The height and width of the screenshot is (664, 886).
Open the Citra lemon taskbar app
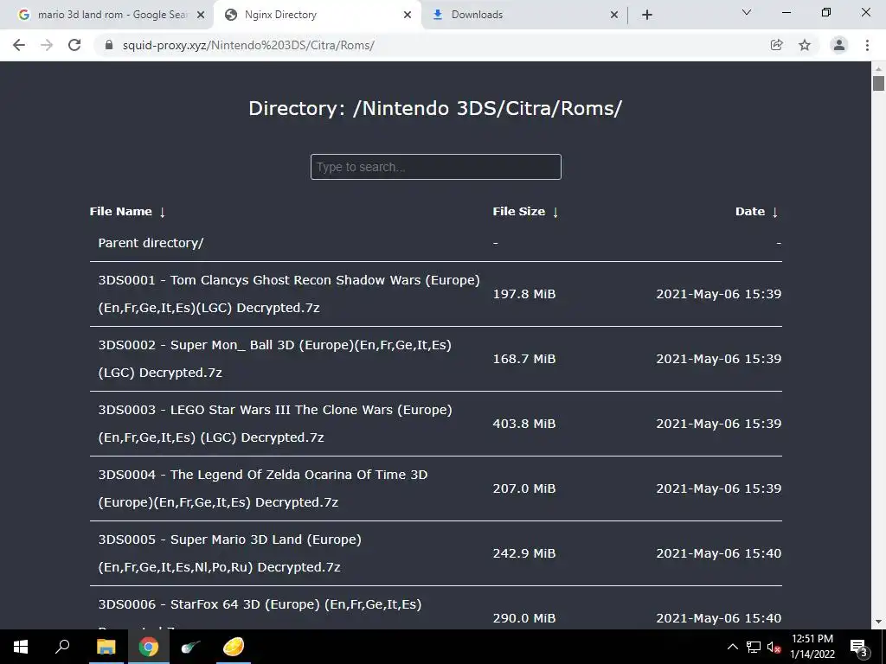233,647
